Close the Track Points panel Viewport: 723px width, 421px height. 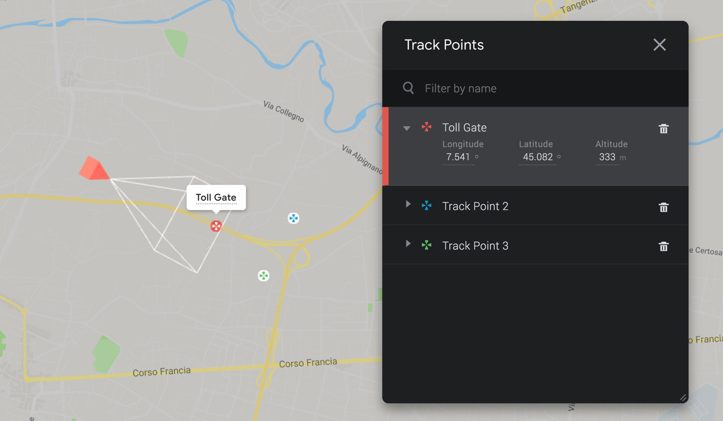pos(659,45)
